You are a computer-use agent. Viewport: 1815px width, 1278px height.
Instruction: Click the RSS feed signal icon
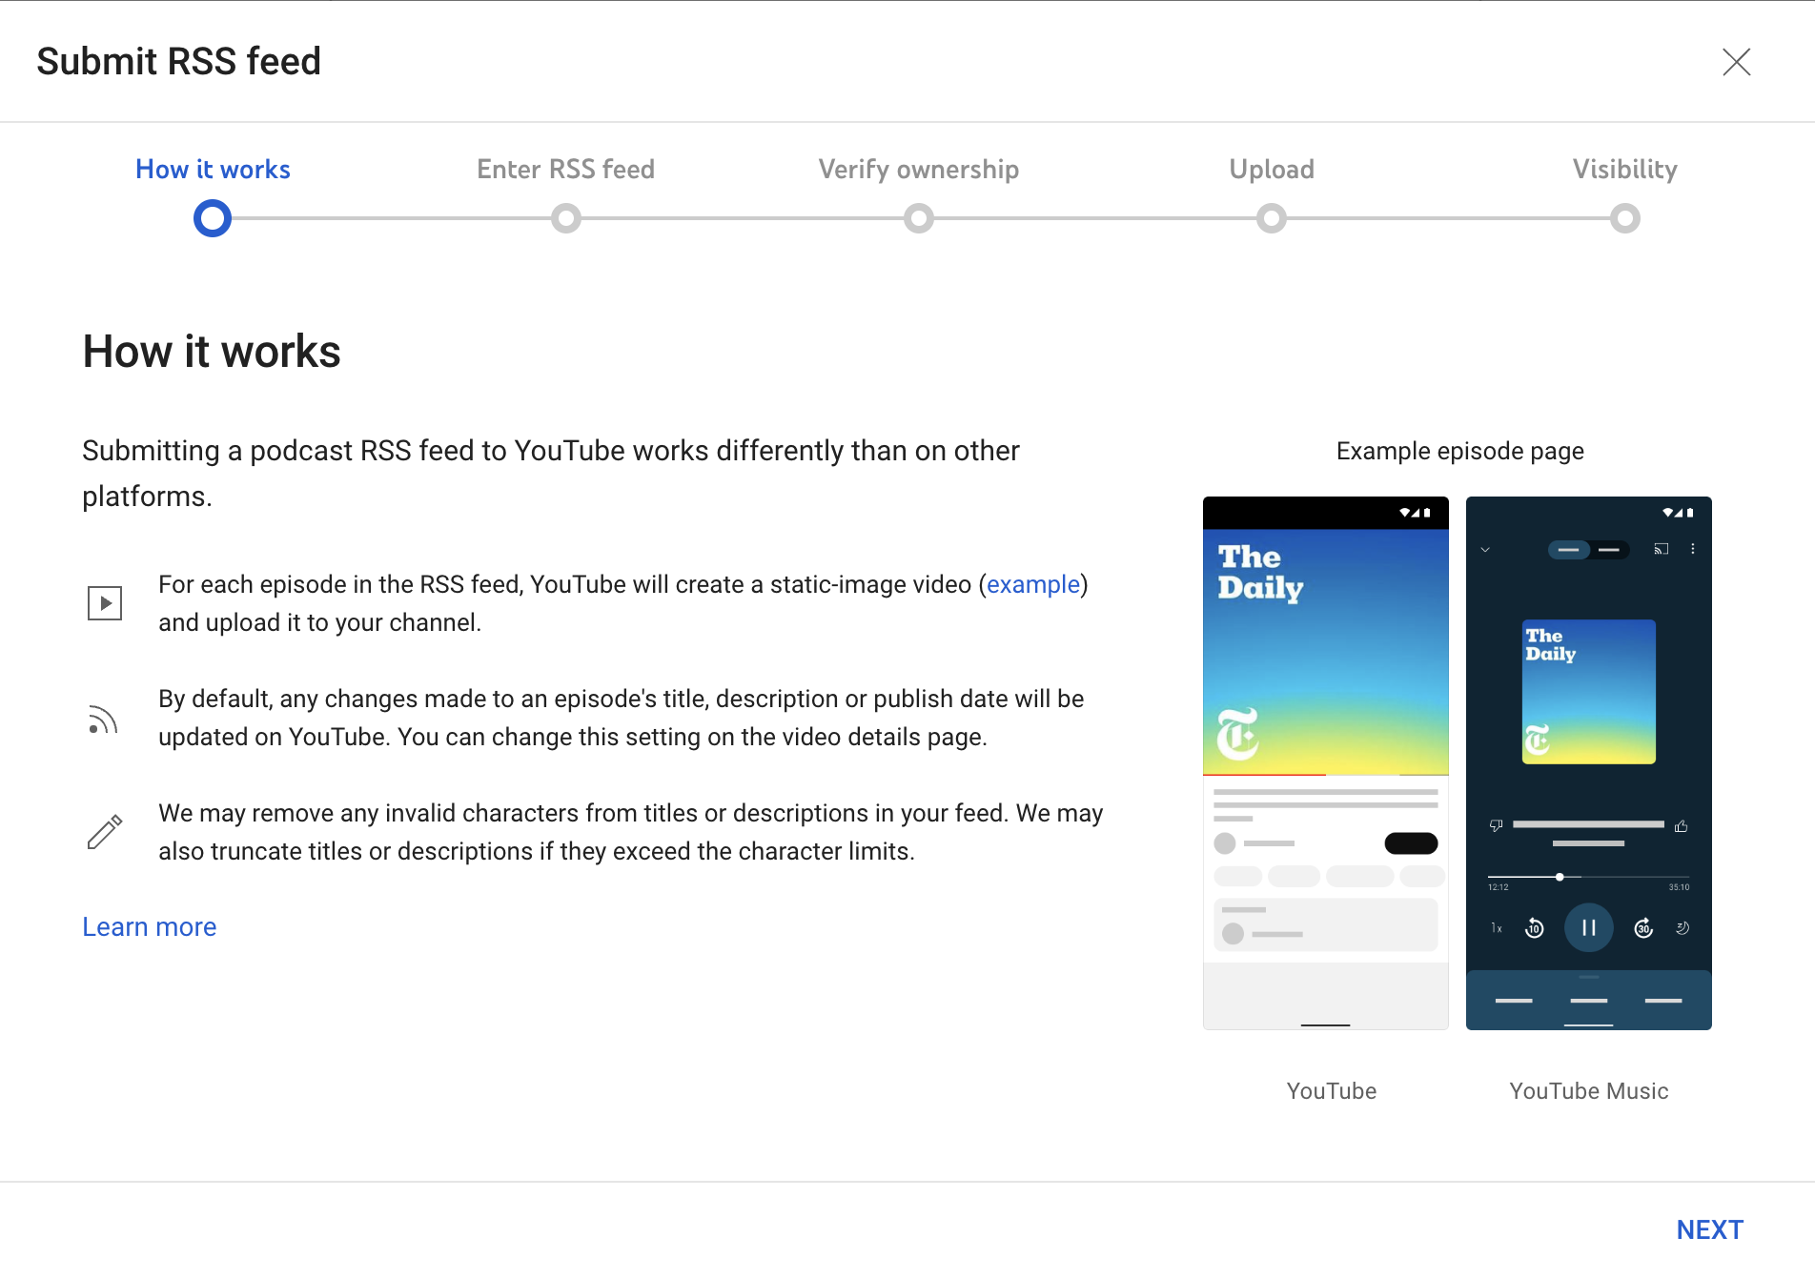coord(103,720)
